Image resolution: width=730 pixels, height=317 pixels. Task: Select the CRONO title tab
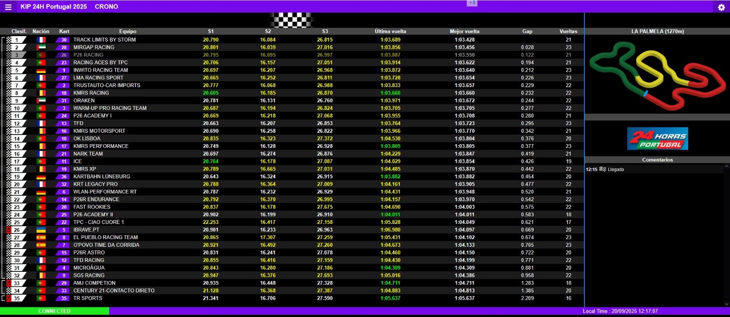tap(106, 7)
